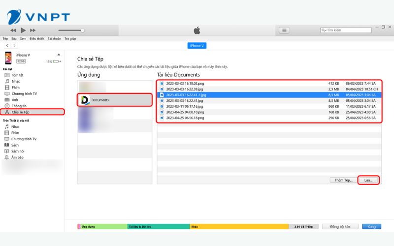Open the list view icon near search
394x246 pixels.
click(x=284, y=30)
